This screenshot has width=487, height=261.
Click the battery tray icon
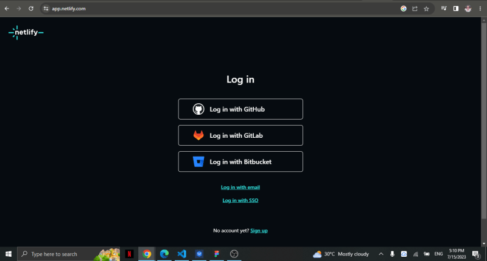(x=427, y=254)
